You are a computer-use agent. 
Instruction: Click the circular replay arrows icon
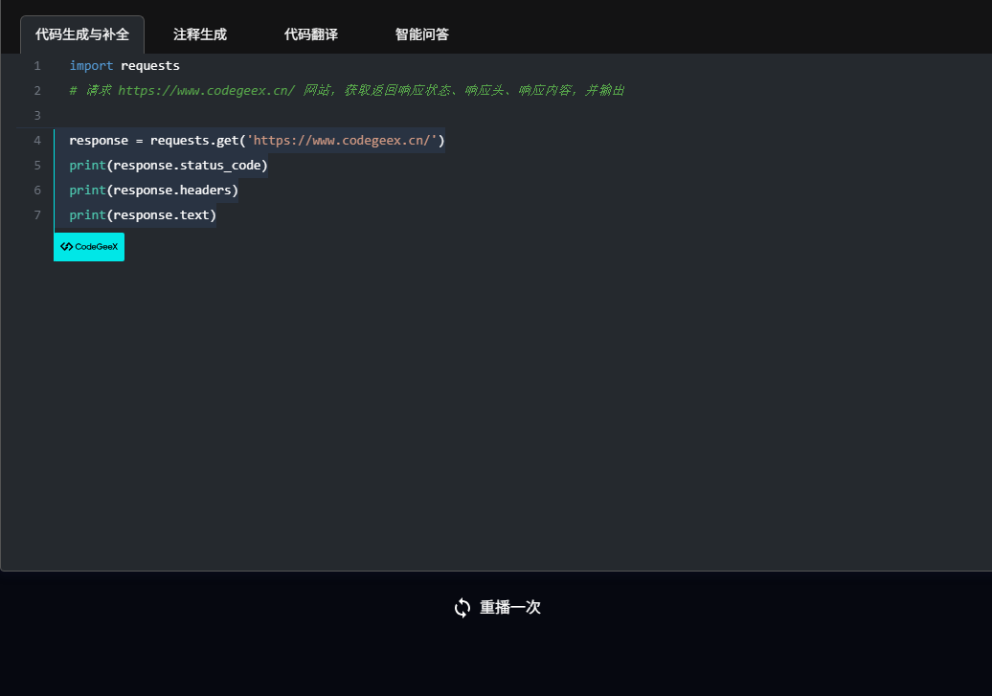[x=462, y=608]
